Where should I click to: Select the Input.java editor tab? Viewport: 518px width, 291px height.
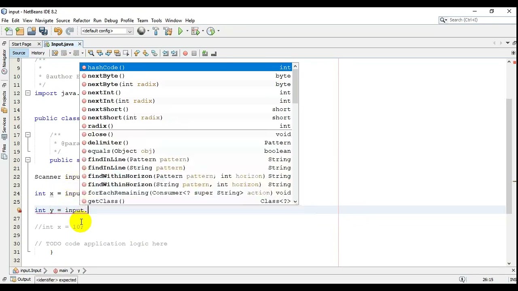(x=62, y=44)
